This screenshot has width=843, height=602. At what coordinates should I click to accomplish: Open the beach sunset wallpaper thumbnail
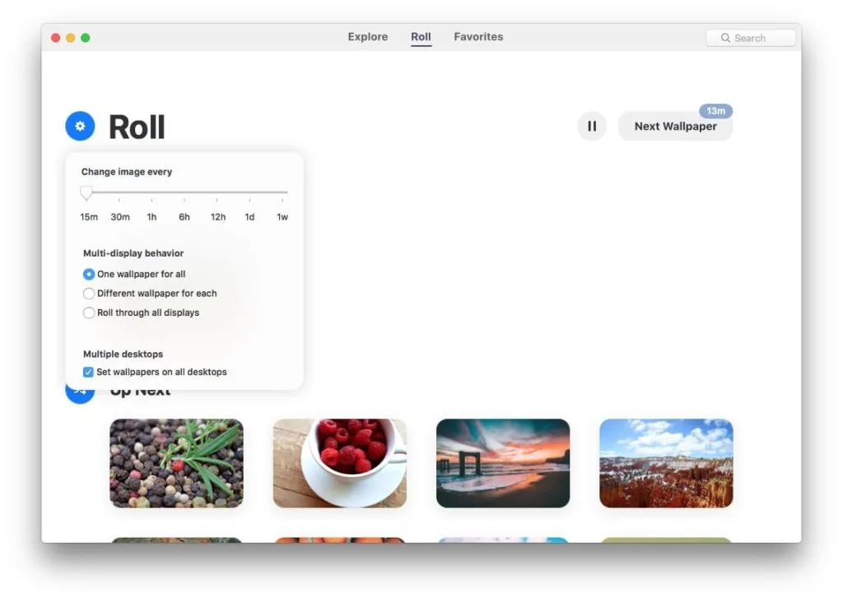(x=503, y=464)
